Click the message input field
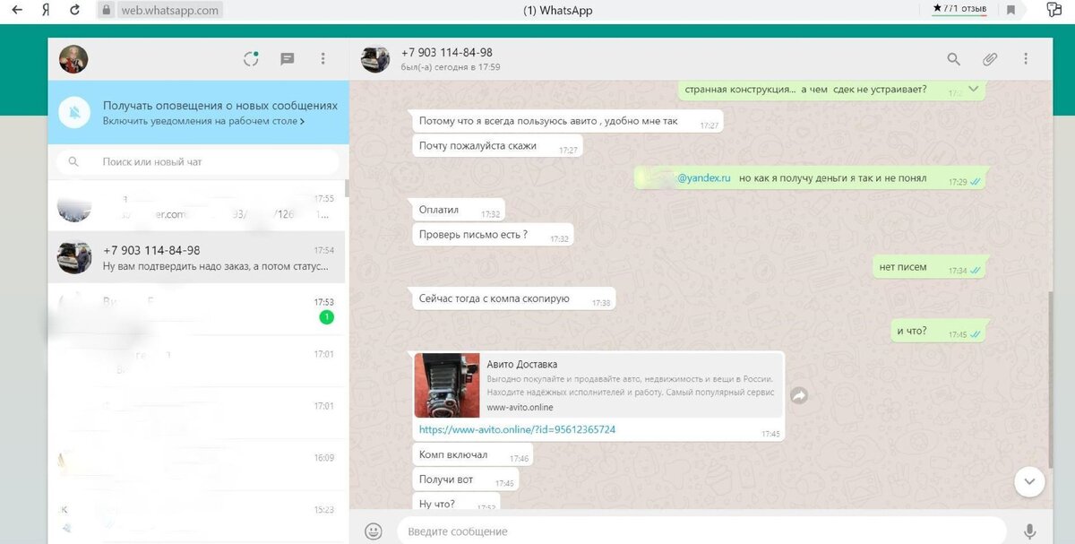Image resolution: width=1075 pixels, height=544 pixels. click(x=701, y=531)
